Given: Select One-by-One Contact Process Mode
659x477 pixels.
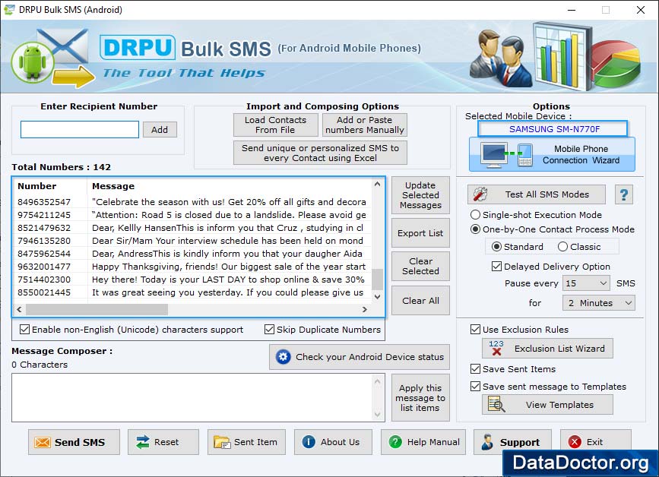Looking at the screenshot, I should [x=475, y=229].
